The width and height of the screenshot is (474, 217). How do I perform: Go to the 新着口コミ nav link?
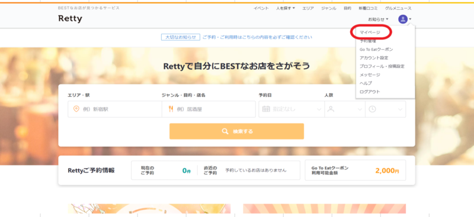tap(368, 8)
